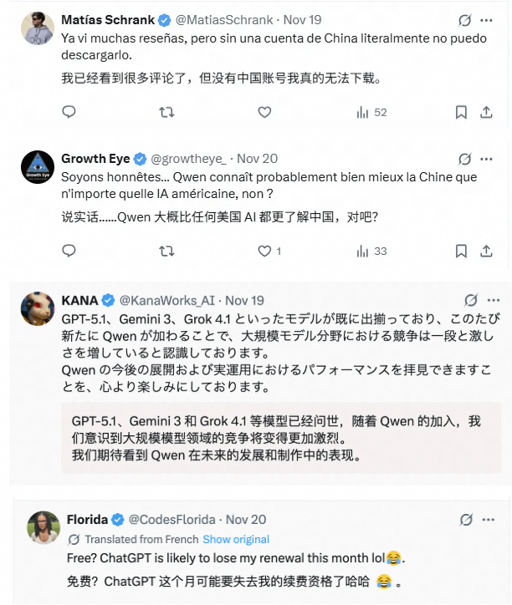The height and width of the screenshot is (605, 512).
Task: Repost Growth Eye's tweet
Action: pyautogui.click(x=166, y=251)
